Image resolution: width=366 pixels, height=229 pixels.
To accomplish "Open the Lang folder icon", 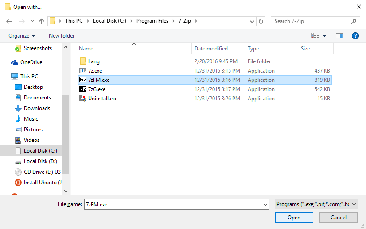I will tap(83, 61).
